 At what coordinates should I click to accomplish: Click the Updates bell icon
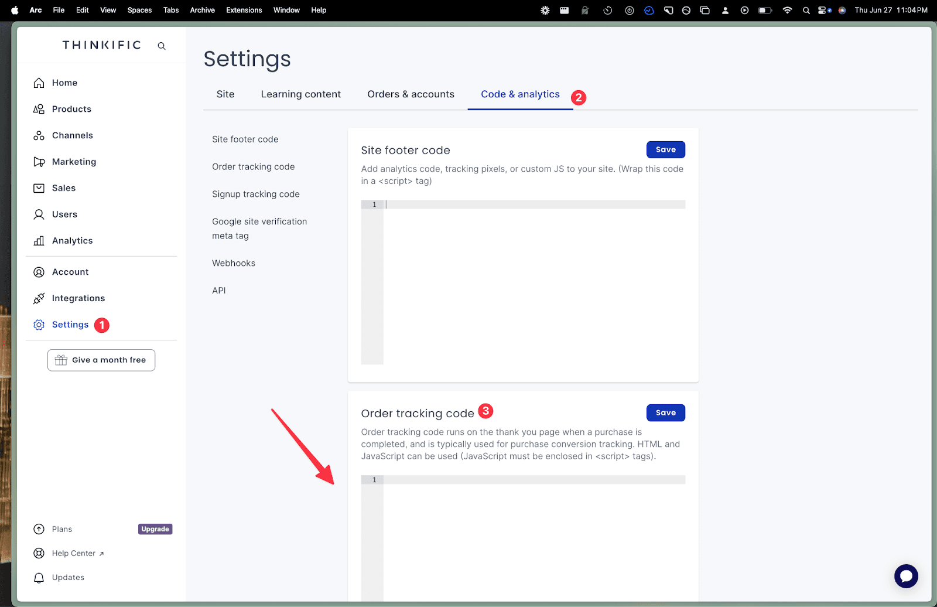(39, 578)
